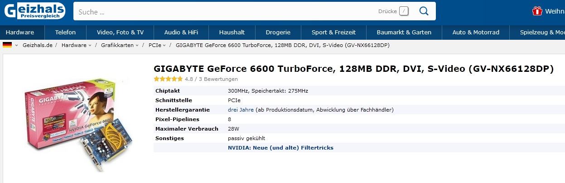Click the magnifying glass search icon
The width and height of the screenshot is (565, 183).
(424, 11)
